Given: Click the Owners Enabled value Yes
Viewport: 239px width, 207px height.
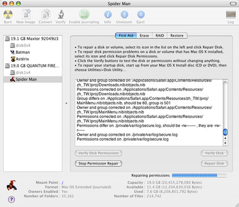Looking at the screenshot, I should point(64,192).
